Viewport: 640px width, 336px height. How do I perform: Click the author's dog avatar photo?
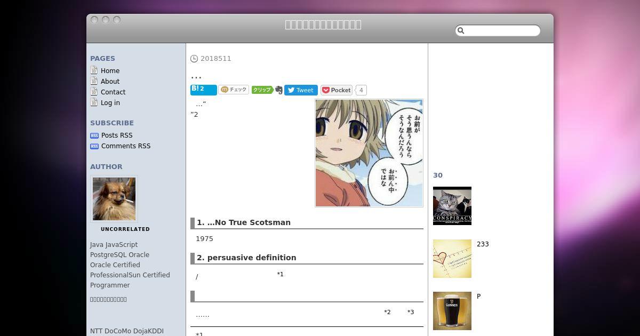[114, 199]
